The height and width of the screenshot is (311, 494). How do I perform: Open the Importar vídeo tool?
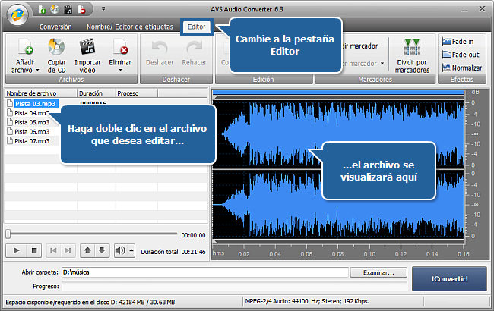coord(87,47)
